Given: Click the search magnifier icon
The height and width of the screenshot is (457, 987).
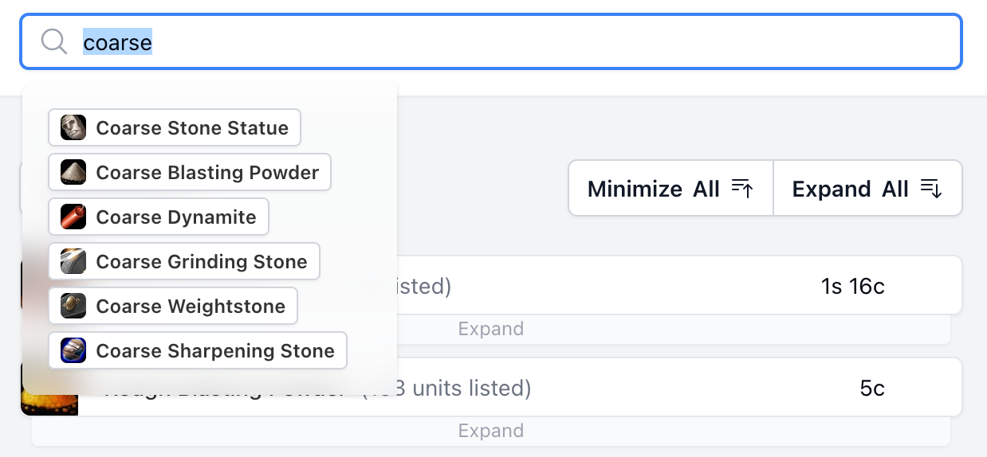Looking at the screenshot, I should pyautogui.click(x=53, y=41).
